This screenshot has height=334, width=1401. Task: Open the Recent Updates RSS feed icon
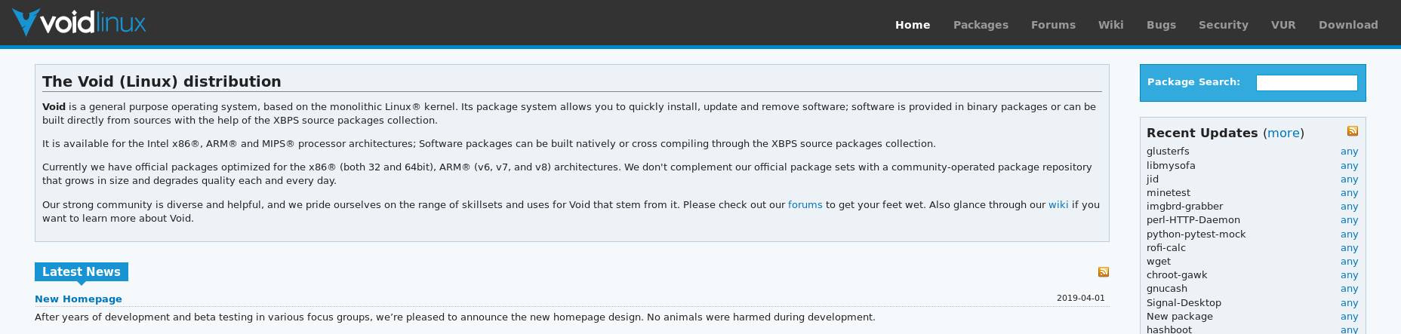coord(1353,131)
